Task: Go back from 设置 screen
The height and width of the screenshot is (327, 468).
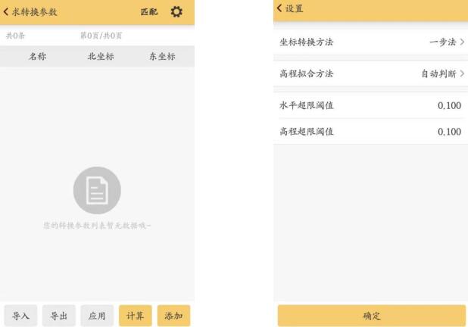Action: [x=279, y=8]
